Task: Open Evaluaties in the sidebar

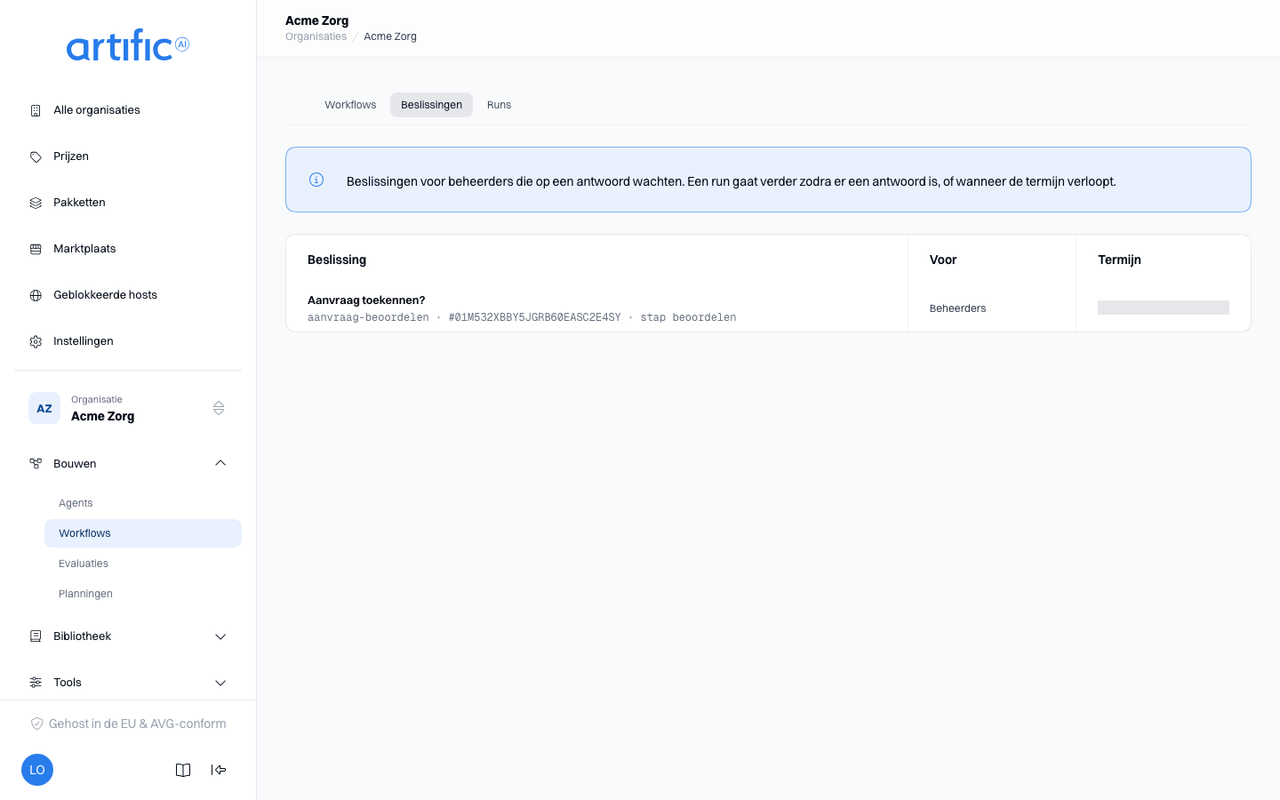Action: (143, 564)
